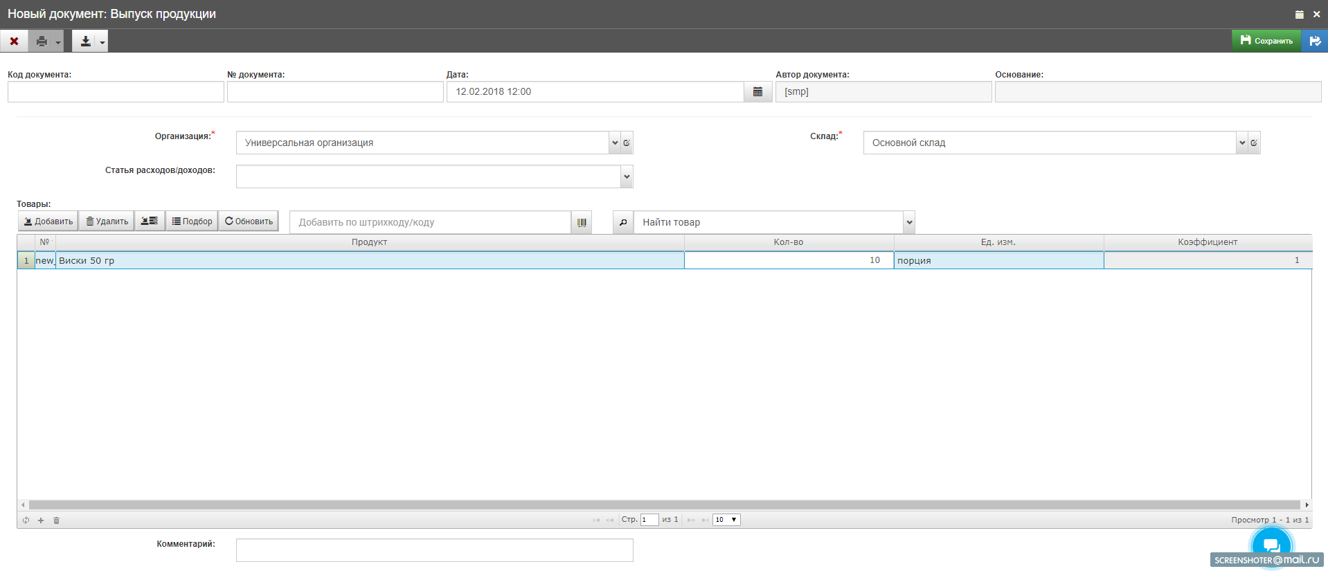Open the rows-per-page selector showing 10

726,520
